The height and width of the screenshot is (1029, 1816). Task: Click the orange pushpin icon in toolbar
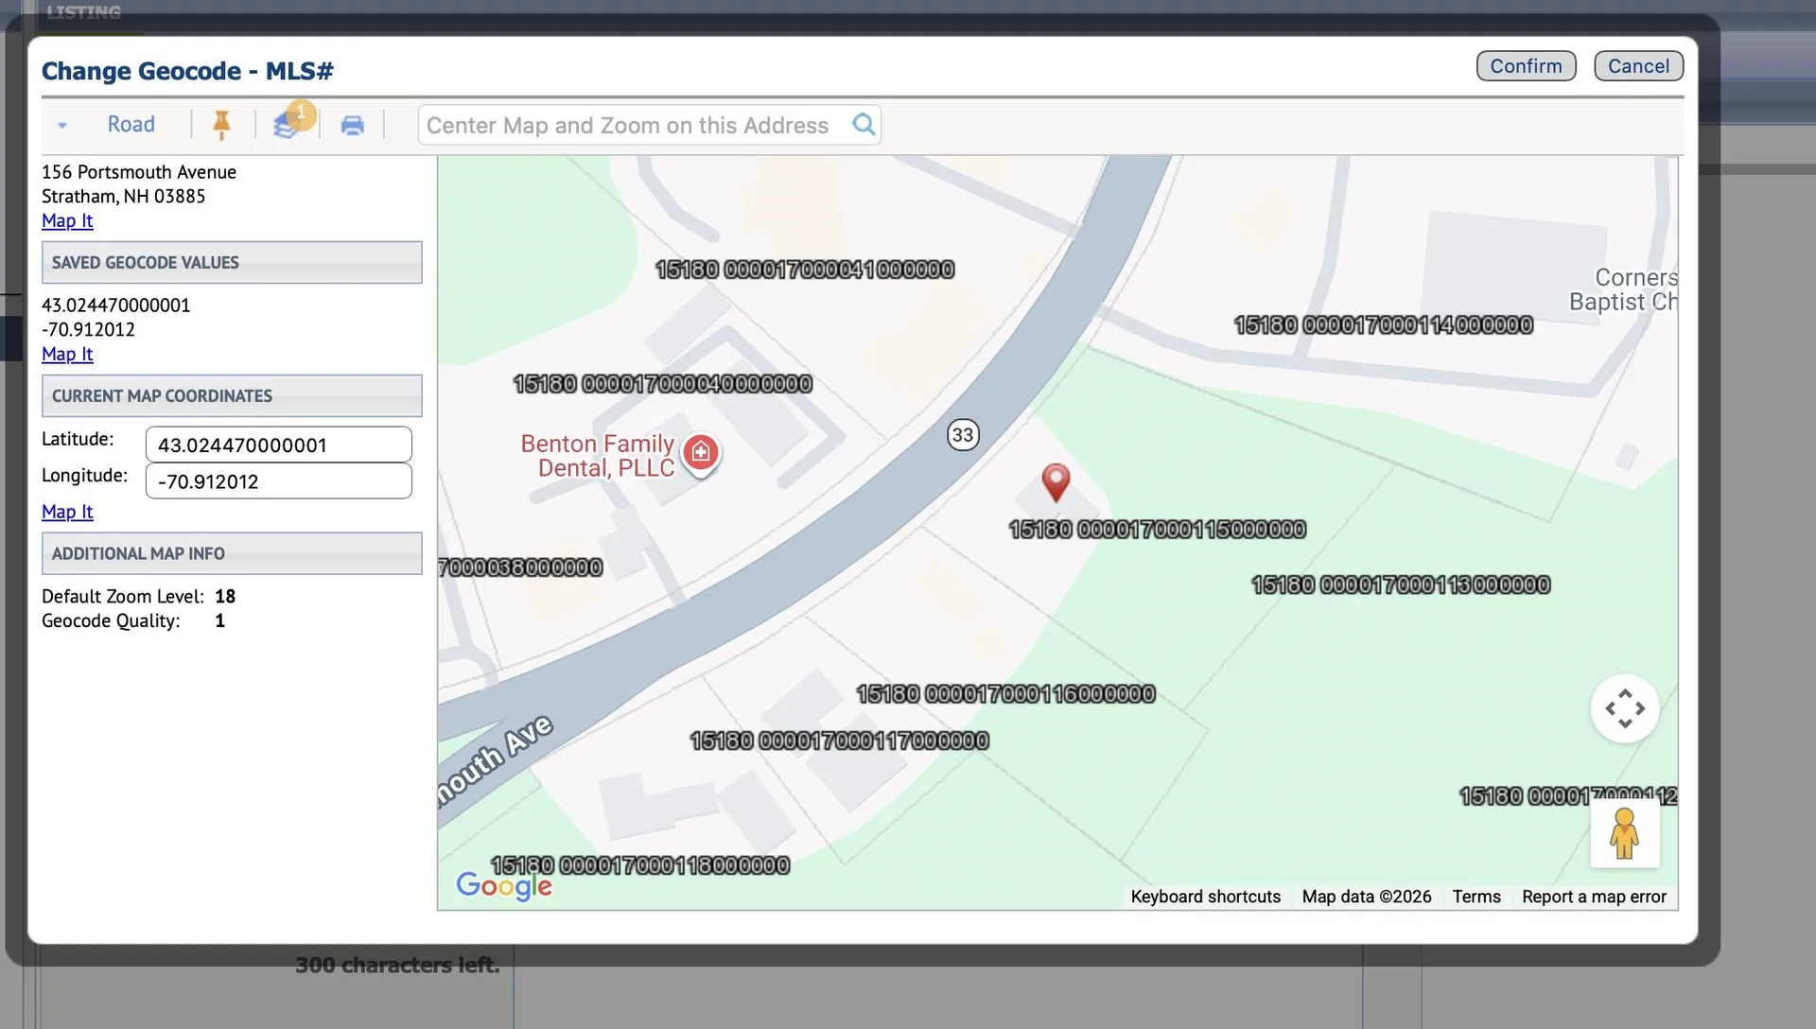tap(221, 125)
